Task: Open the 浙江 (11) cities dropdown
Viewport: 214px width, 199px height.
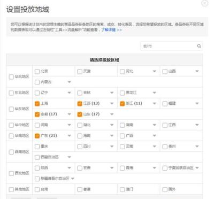Action: (x=155, y=104)
